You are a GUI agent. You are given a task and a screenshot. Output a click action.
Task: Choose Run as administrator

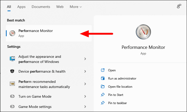click(122, 79)
